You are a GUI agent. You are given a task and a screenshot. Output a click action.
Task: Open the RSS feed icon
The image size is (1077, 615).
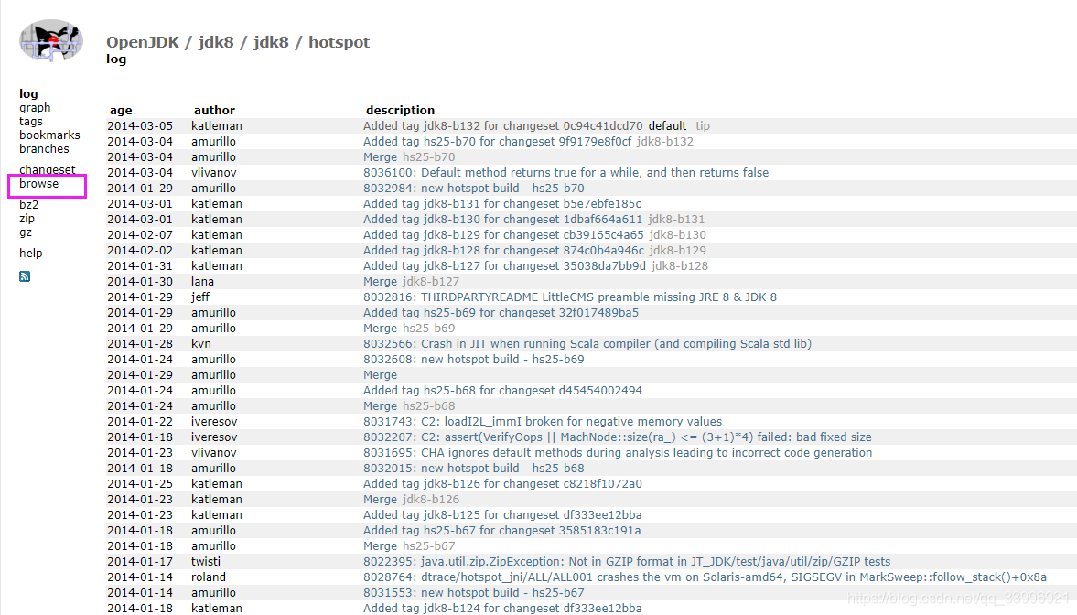tap(25, 276)
